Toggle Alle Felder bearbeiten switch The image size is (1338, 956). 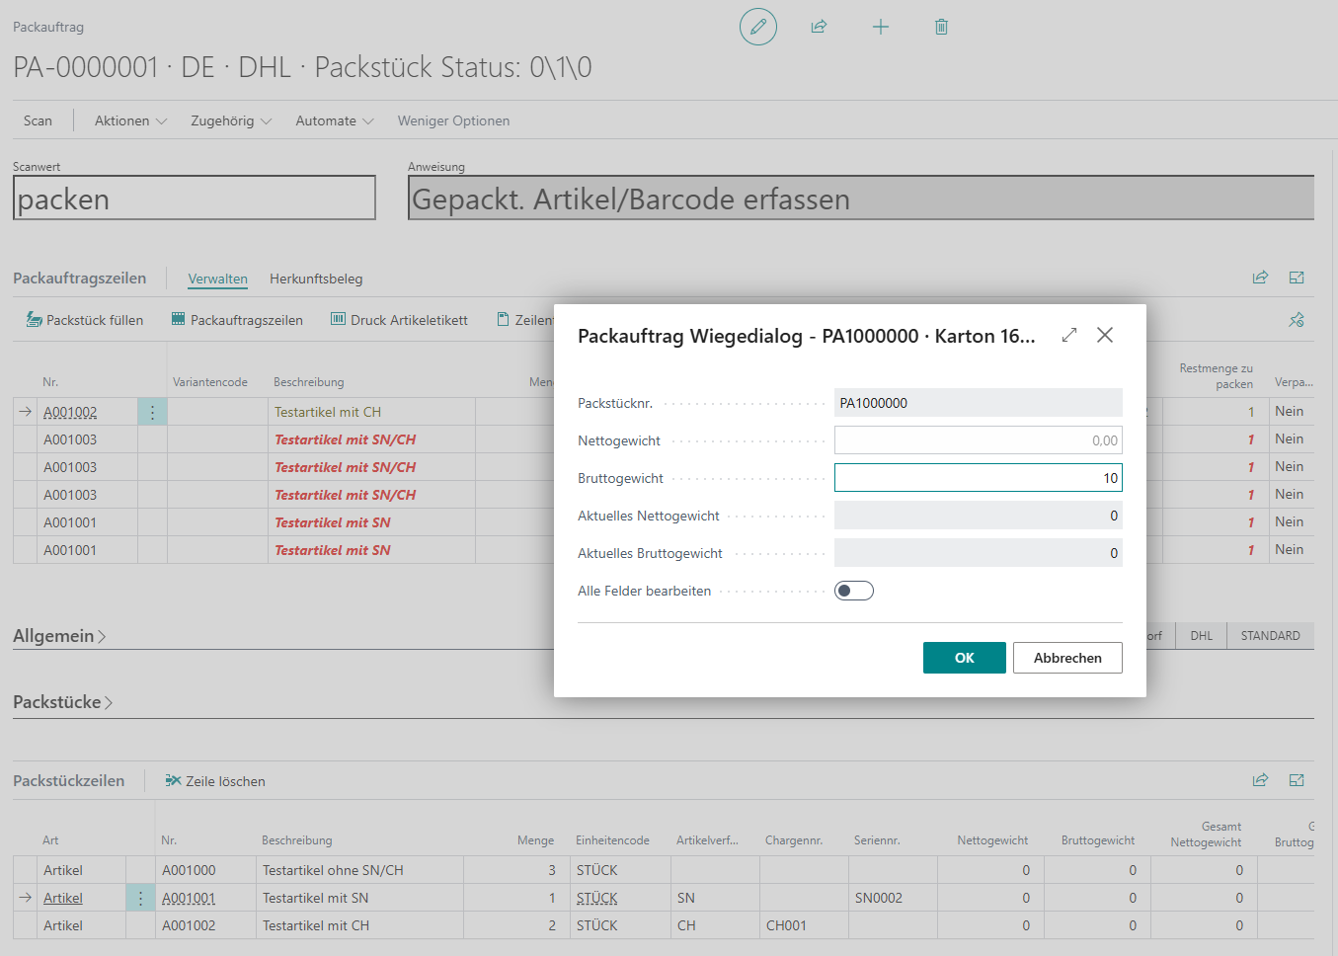(x=853, y=591)
